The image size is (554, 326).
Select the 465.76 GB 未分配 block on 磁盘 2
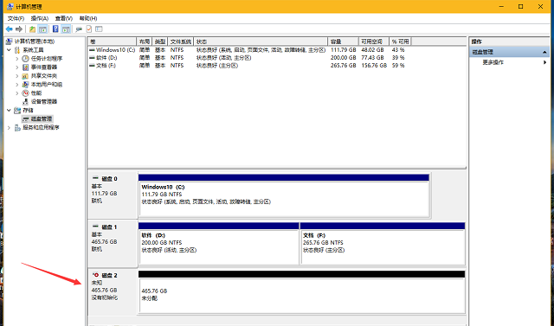[302, 292]
